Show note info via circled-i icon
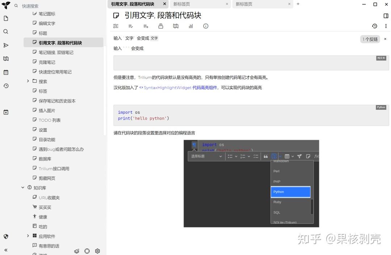 [206, 26]
